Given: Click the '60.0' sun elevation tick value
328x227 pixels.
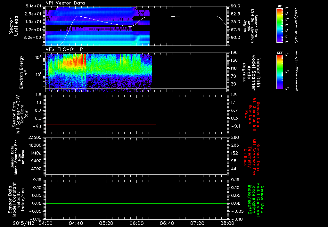Looking at the screenshot, I should click(x=235, y=38).
